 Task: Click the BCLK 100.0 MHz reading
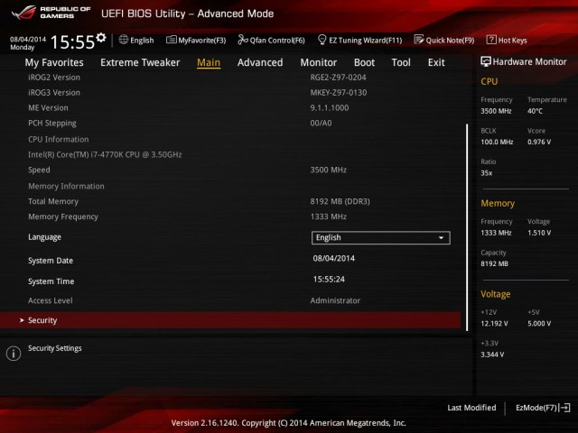(497, 143)
